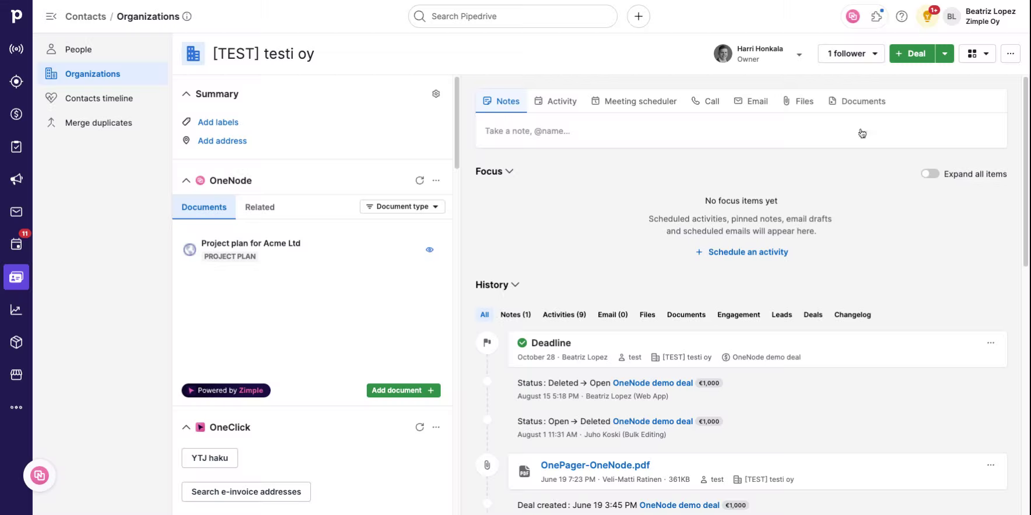Screen dimensions: 1031x515
Task: Open Summary settings gear icon
Action: [x=436, y=94]
